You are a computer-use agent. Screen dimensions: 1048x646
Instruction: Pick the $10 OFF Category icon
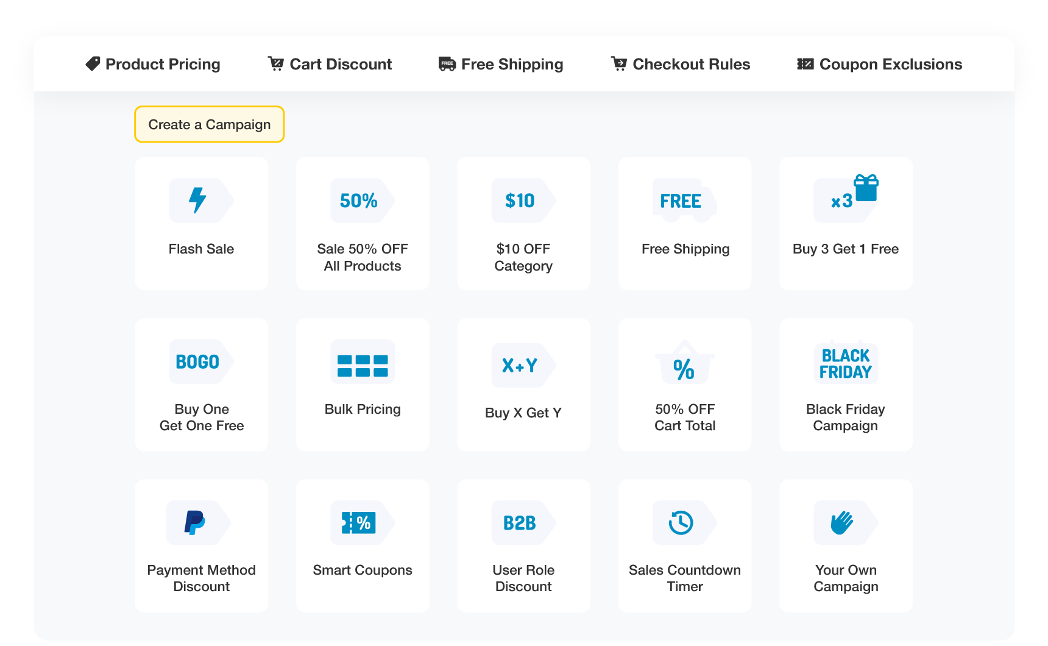coord(523,200)
